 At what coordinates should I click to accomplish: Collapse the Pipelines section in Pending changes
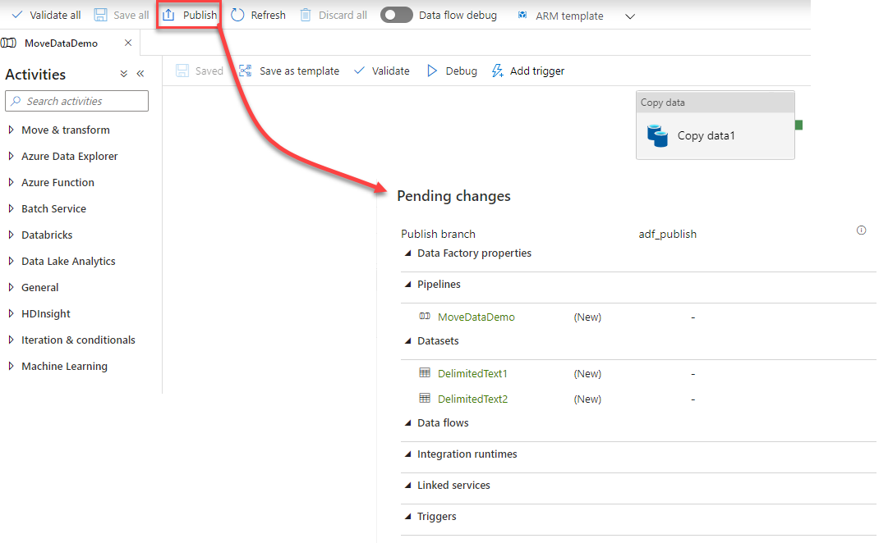point(408,285)
